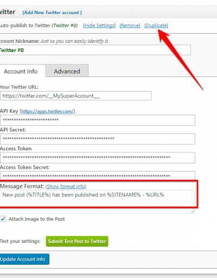Save with the Update Account Info button
Screen dimensions: 217x280
pyautogui.click(x=24, y=259)
